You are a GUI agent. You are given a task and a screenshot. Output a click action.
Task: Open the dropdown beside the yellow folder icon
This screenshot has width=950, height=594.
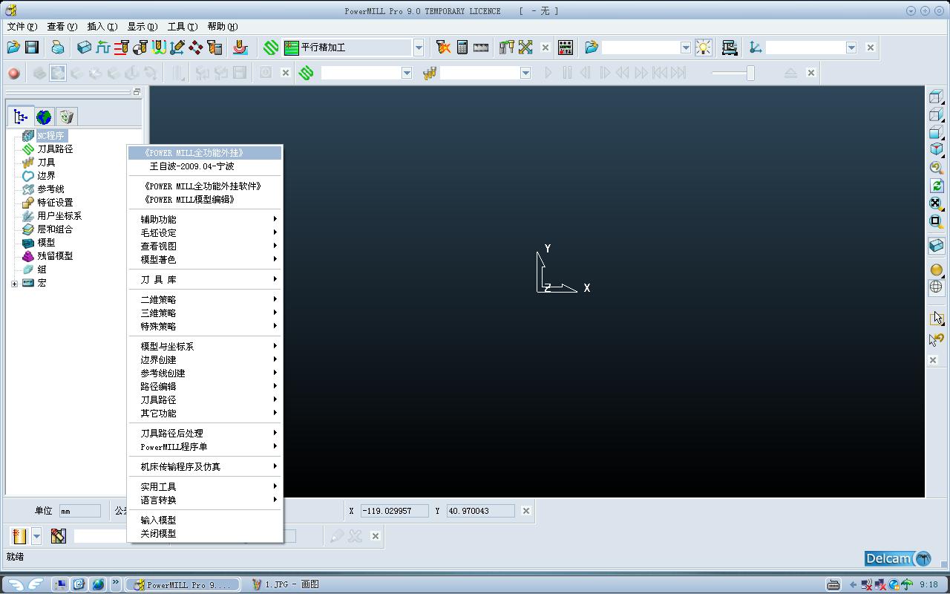686,48
